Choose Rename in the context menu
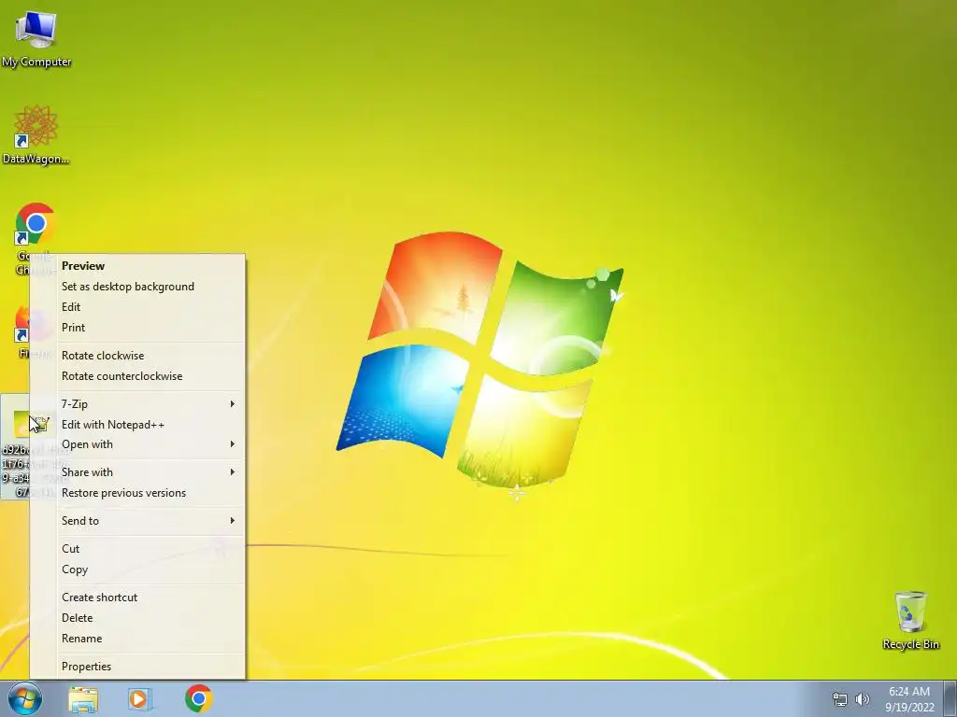 pyautogui.click(x=137, y=639)
